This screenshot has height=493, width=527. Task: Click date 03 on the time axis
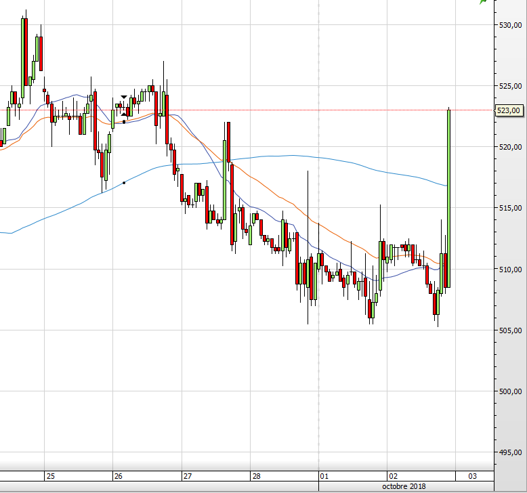[x=472, y=476]
